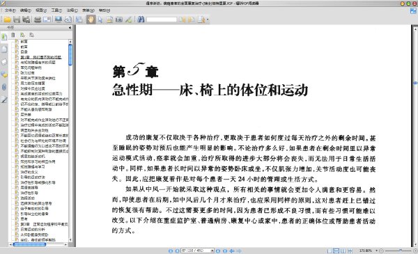The image size is (418, 254).
Task: Click the Save floppy disk icon
Action: pos(17,19)
